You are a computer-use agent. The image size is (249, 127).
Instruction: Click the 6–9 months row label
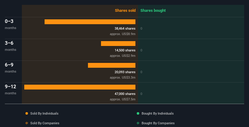11,68
